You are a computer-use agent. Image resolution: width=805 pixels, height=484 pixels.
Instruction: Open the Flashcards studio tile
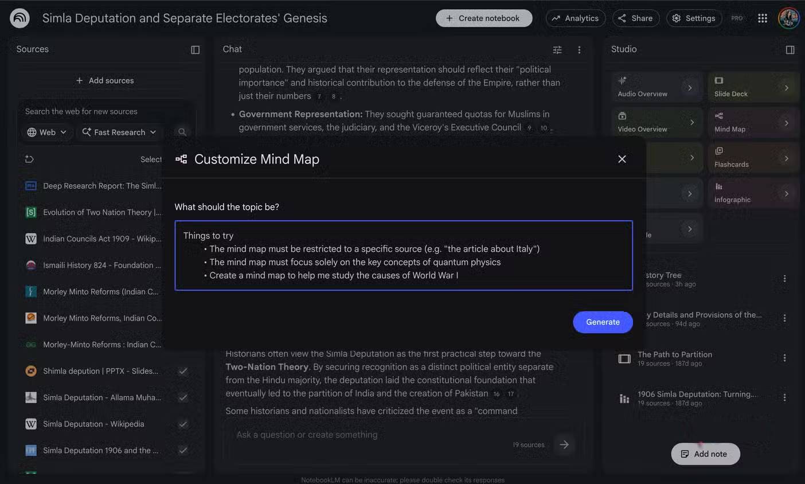click(x=753, y=158)
